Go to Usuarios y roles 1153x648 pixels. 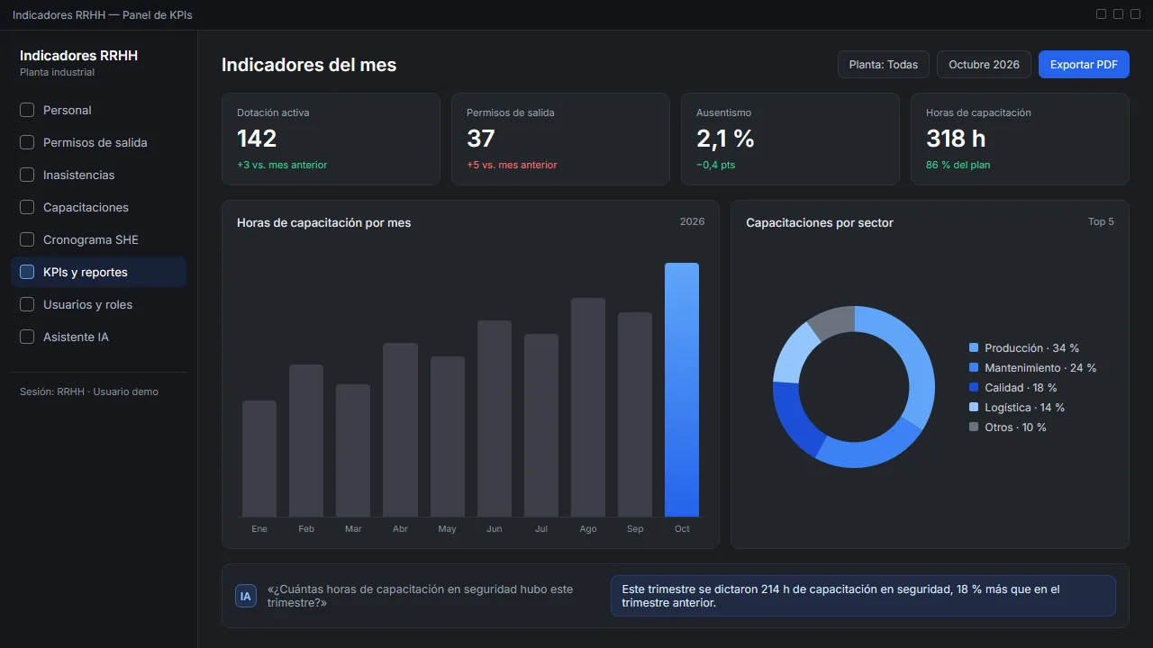(x=98, y=304)
